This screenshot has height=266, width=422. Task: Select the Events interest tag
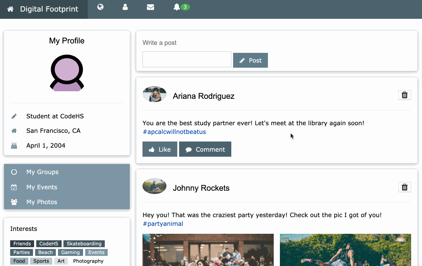click(x=96, y=252)
